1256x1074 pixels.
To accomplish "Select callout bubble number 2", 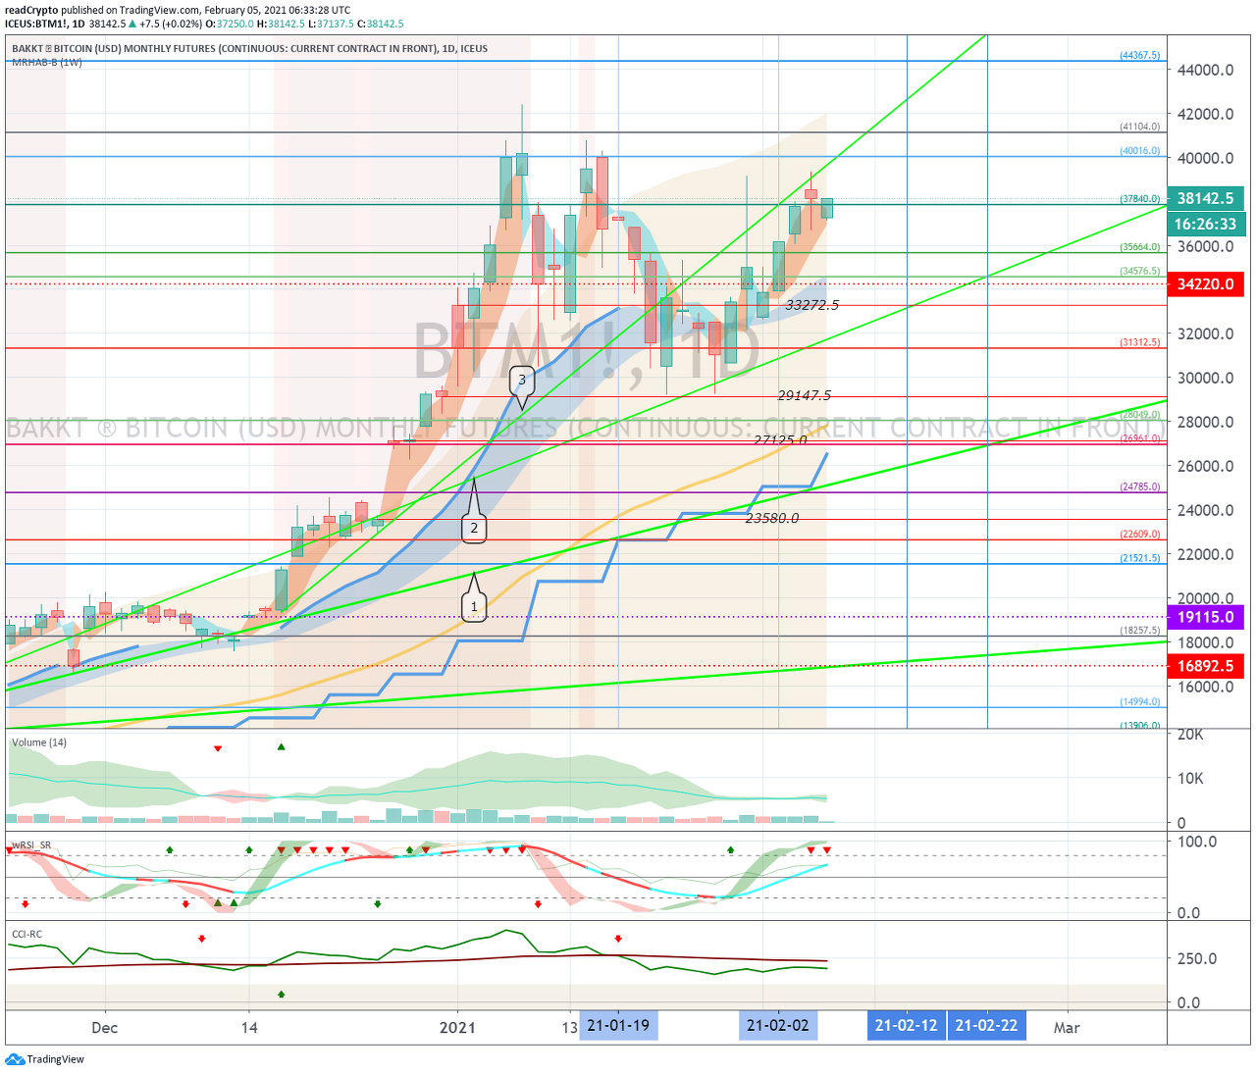I will (x=474, y=528).
